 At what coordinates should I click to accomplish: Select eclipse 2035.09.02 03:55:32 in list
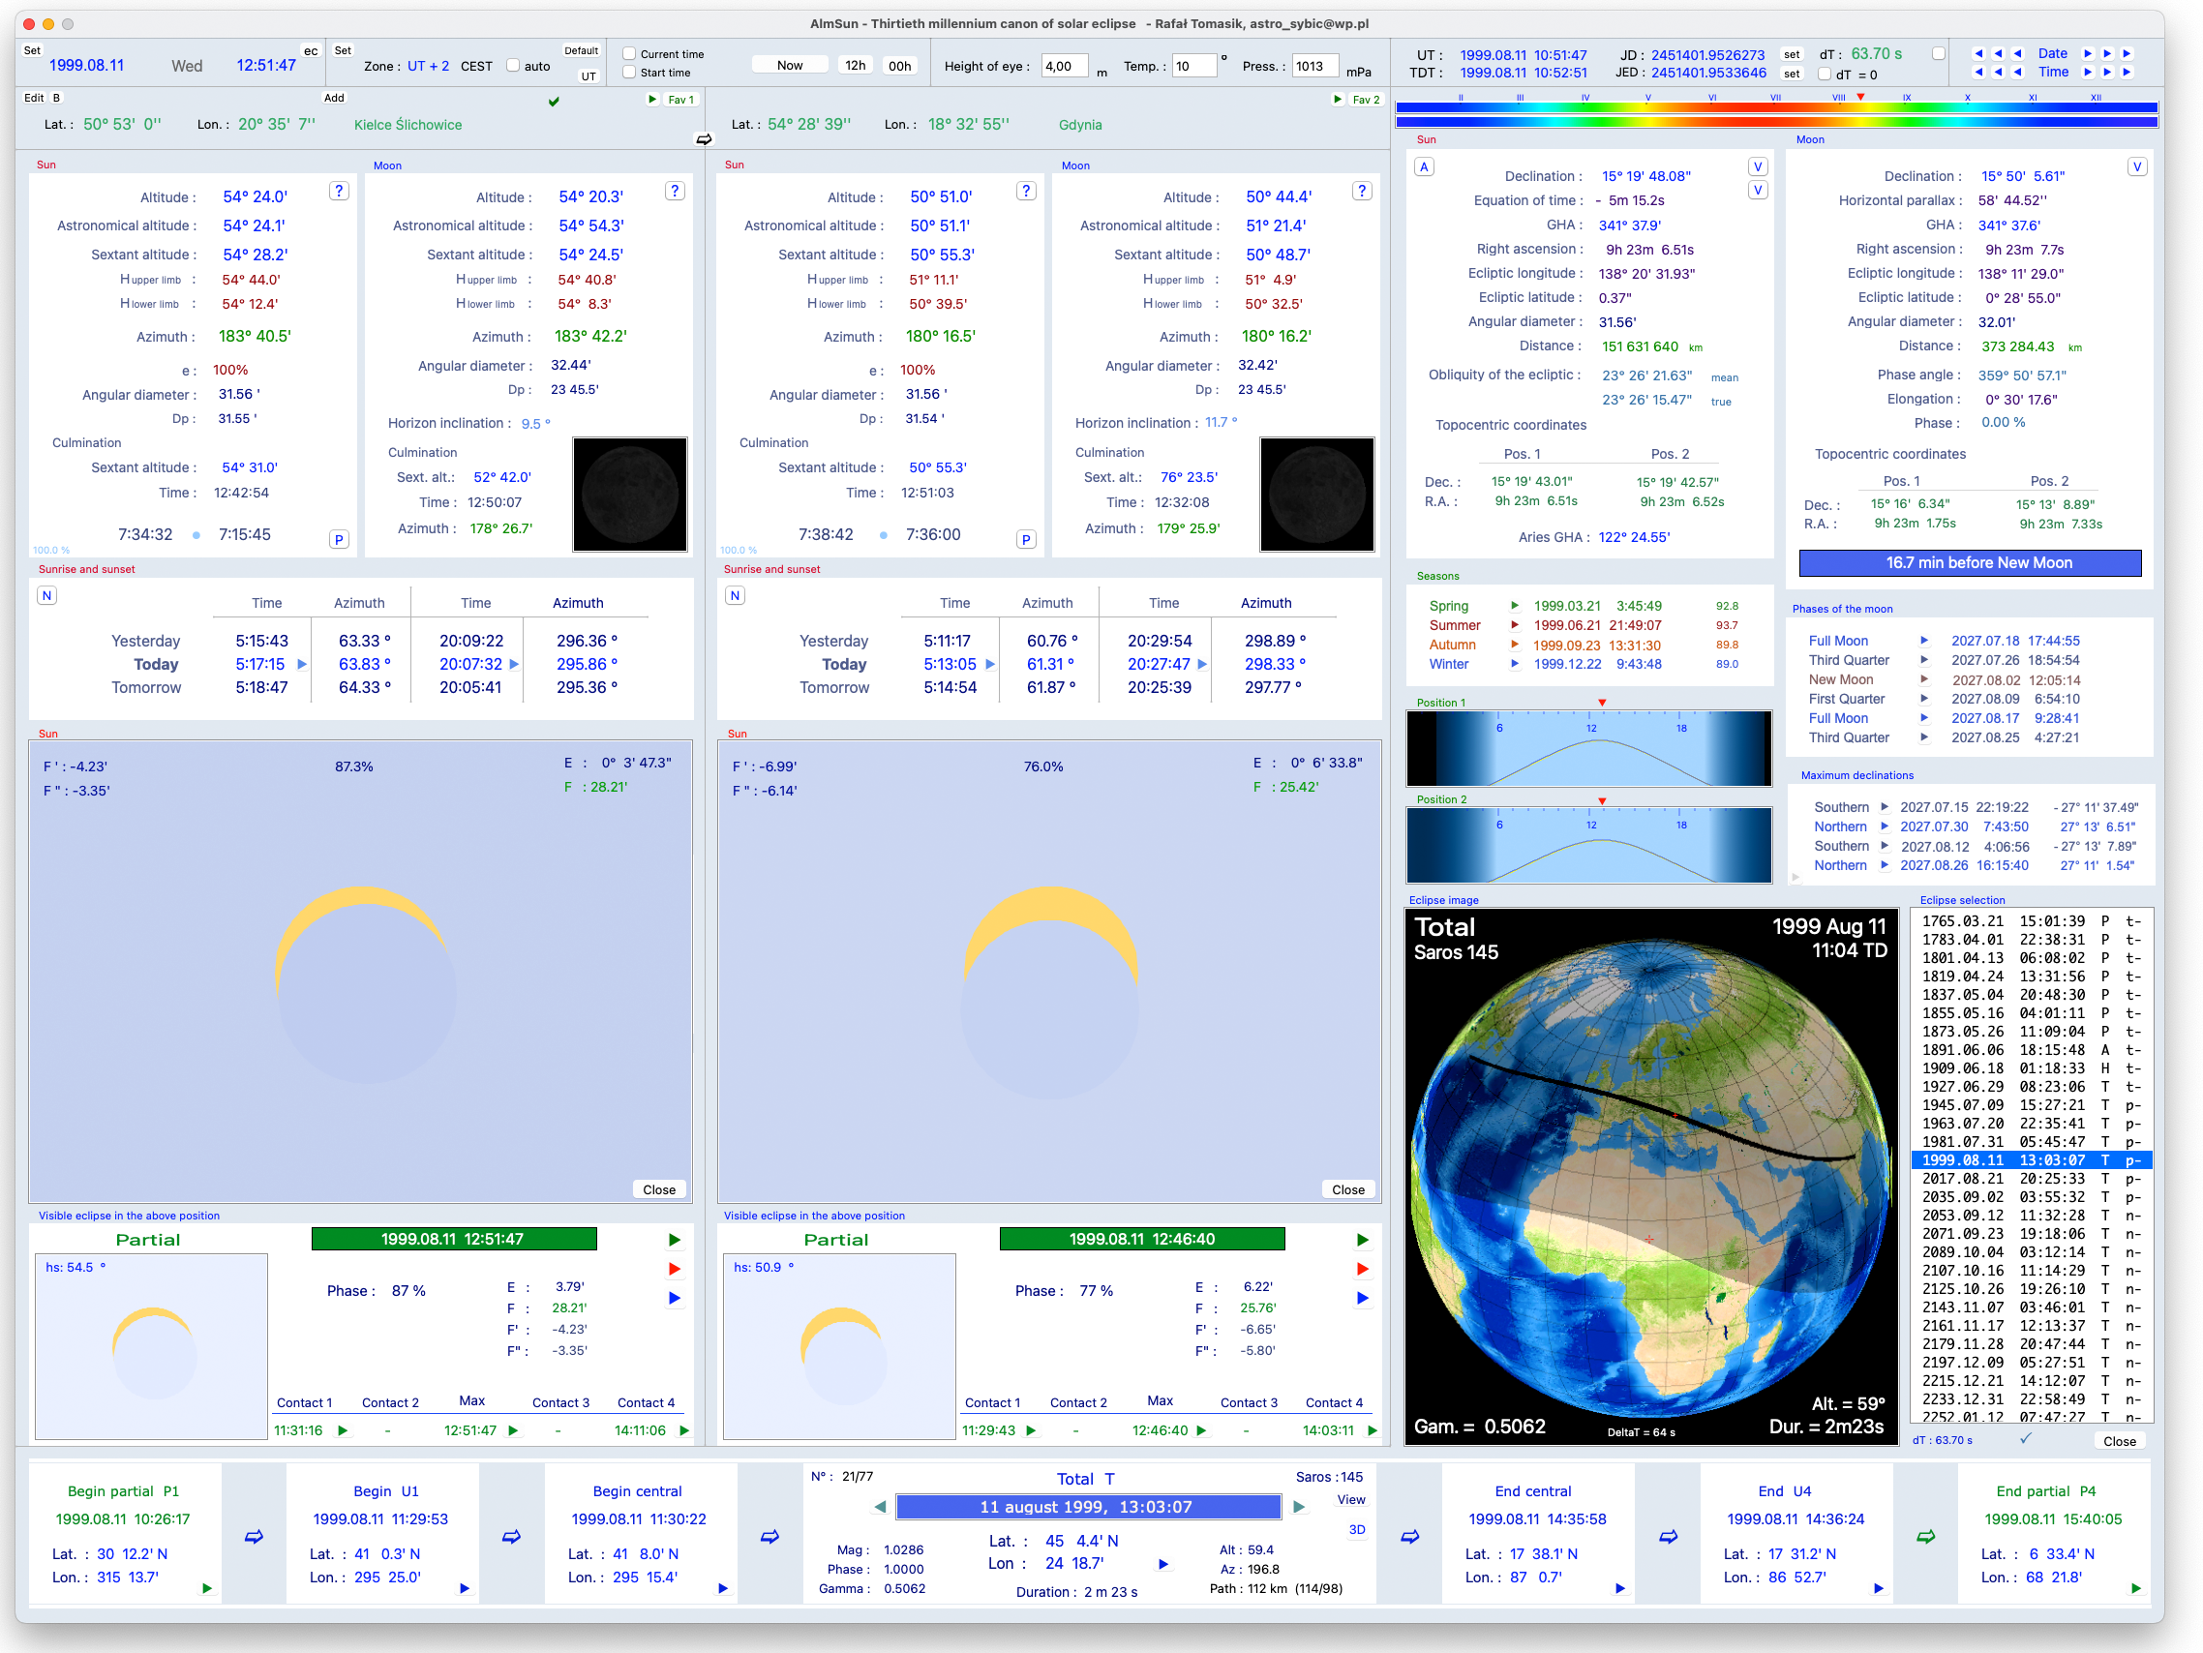click(x=2032, y=1197)
